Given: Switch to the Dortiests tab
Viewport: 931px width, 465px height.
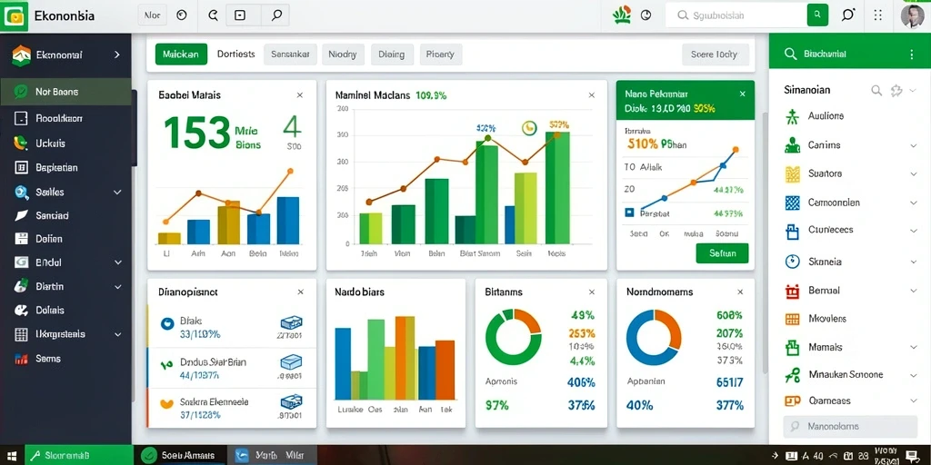Looking at the screenshot, I should pyautogui.click(x=235, y=54).
